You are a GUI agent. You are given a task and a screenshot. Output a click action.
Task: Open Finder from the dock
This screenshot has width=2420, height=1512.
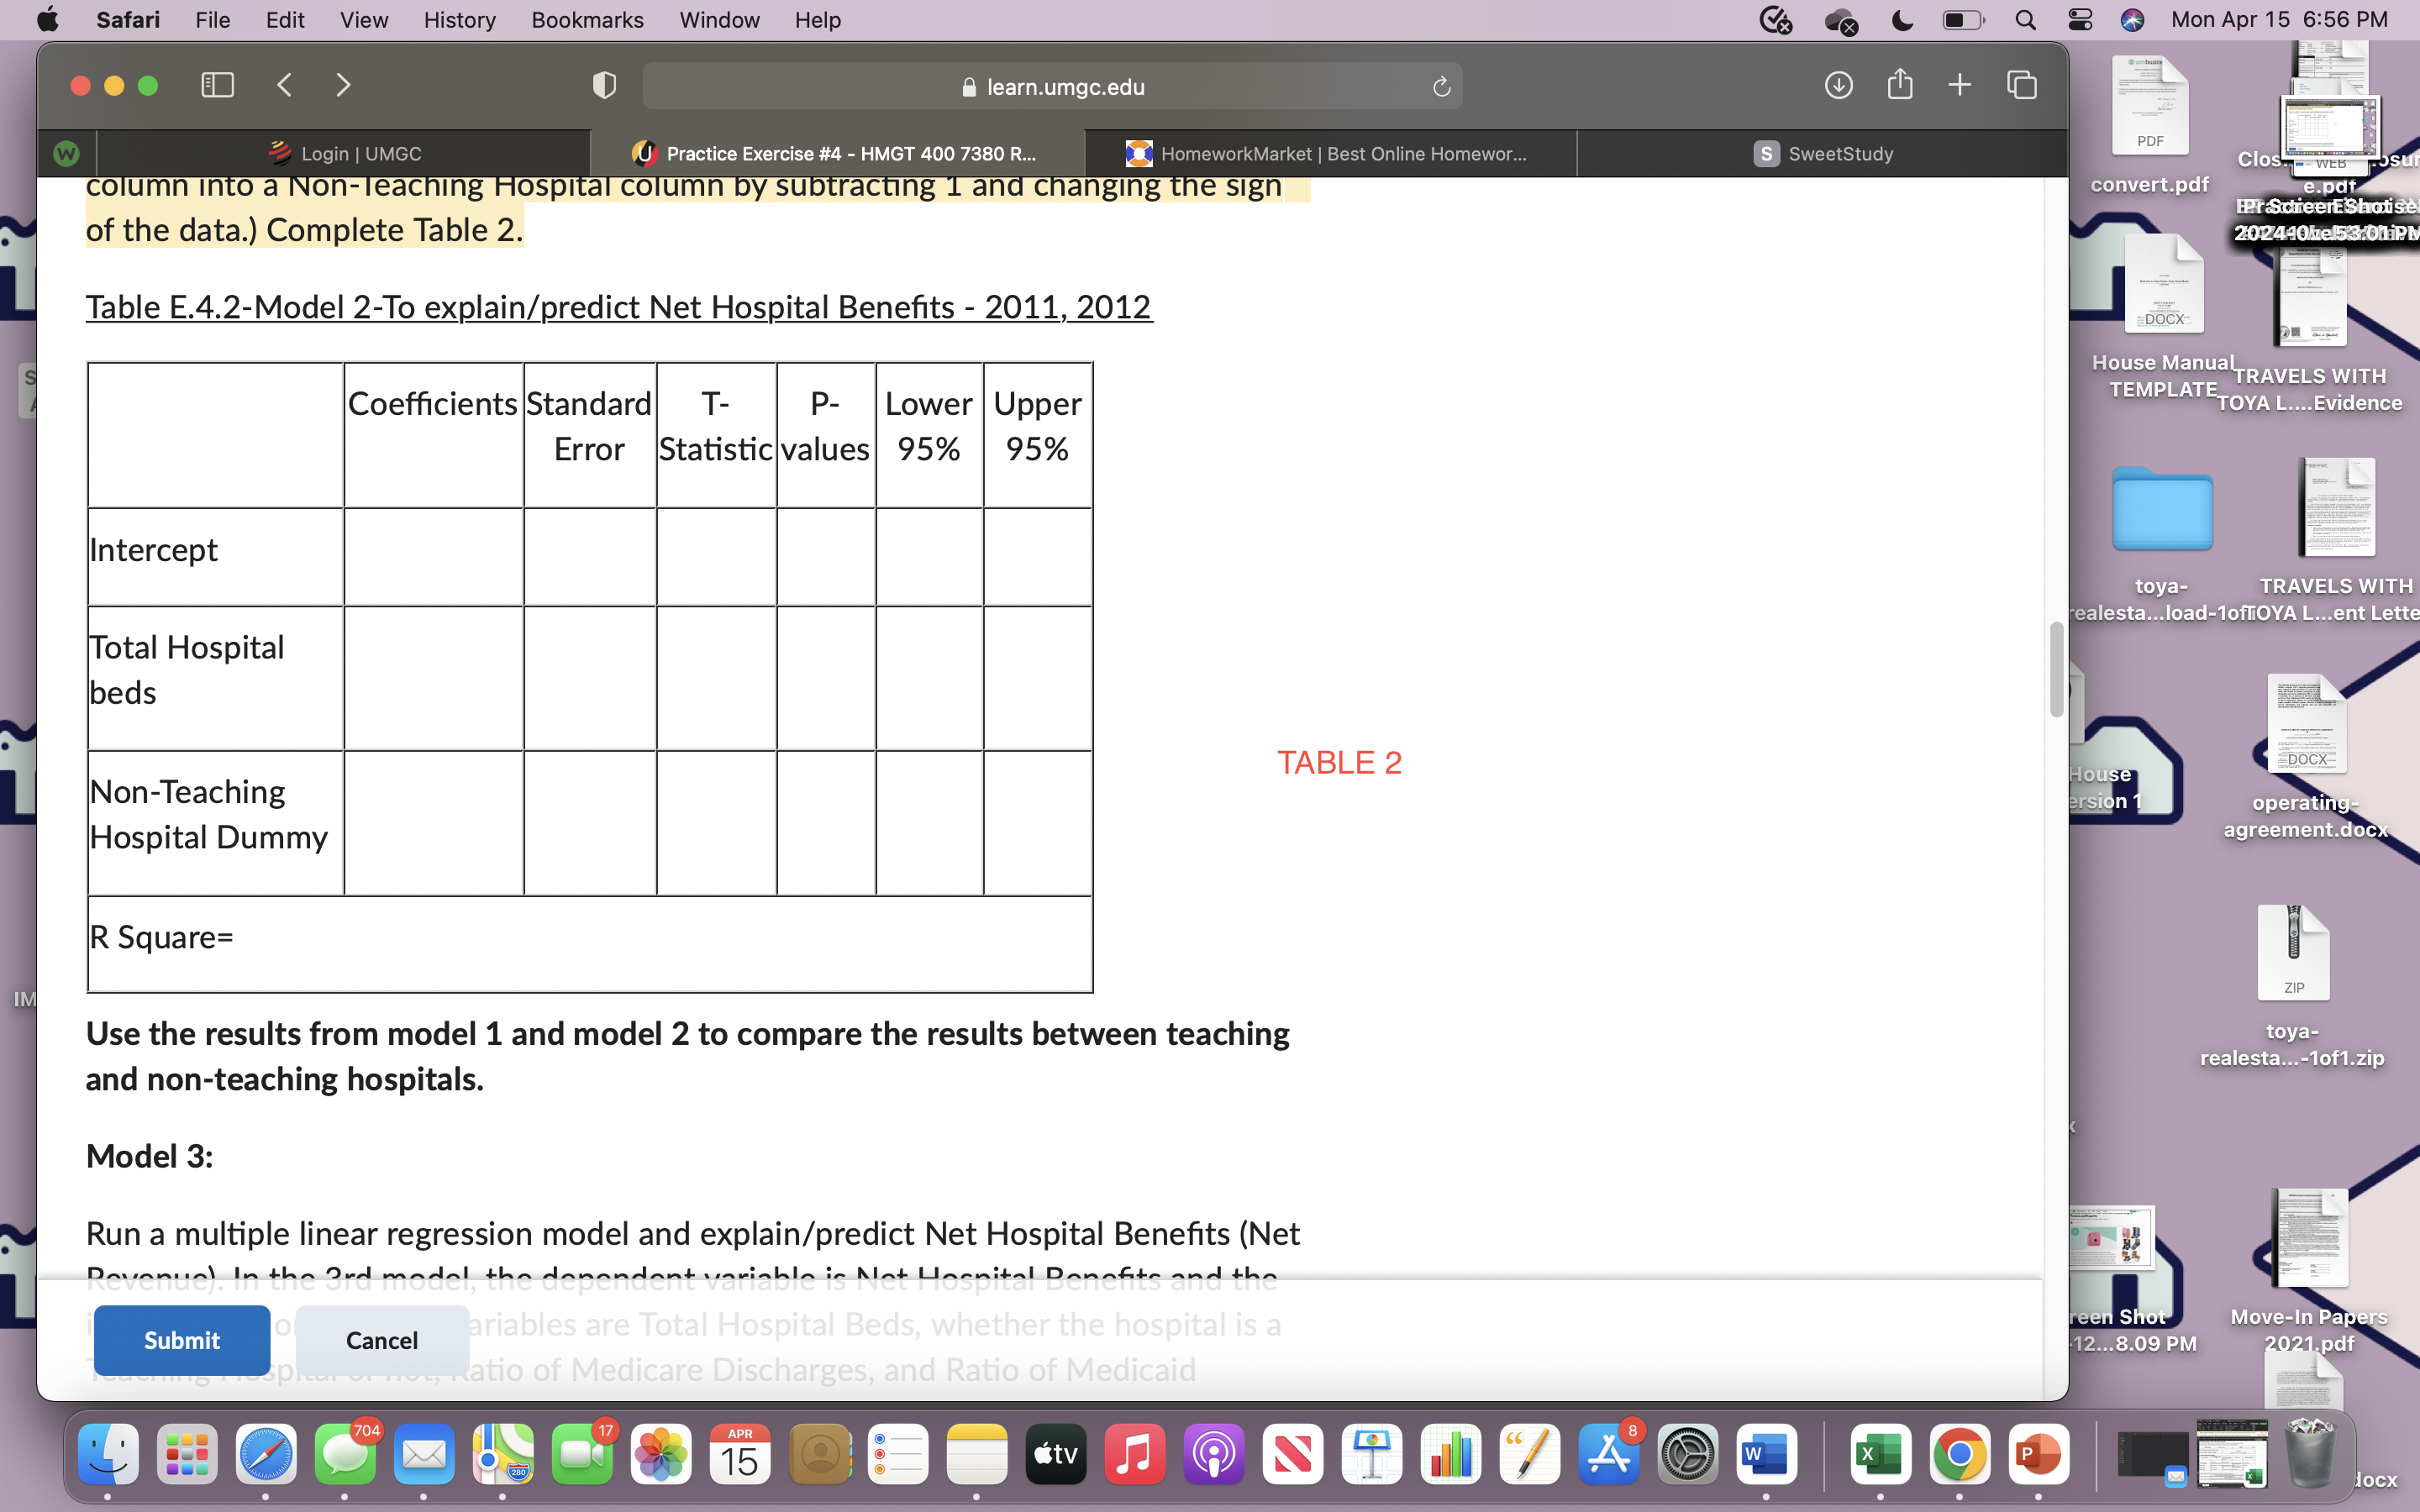(x=108, y=1454)
